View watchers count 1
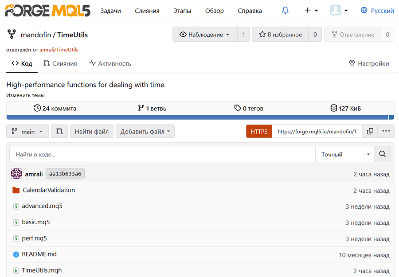 243,34
